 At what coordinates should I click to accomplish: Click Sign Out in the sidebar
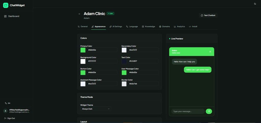[x=10, y=118]
